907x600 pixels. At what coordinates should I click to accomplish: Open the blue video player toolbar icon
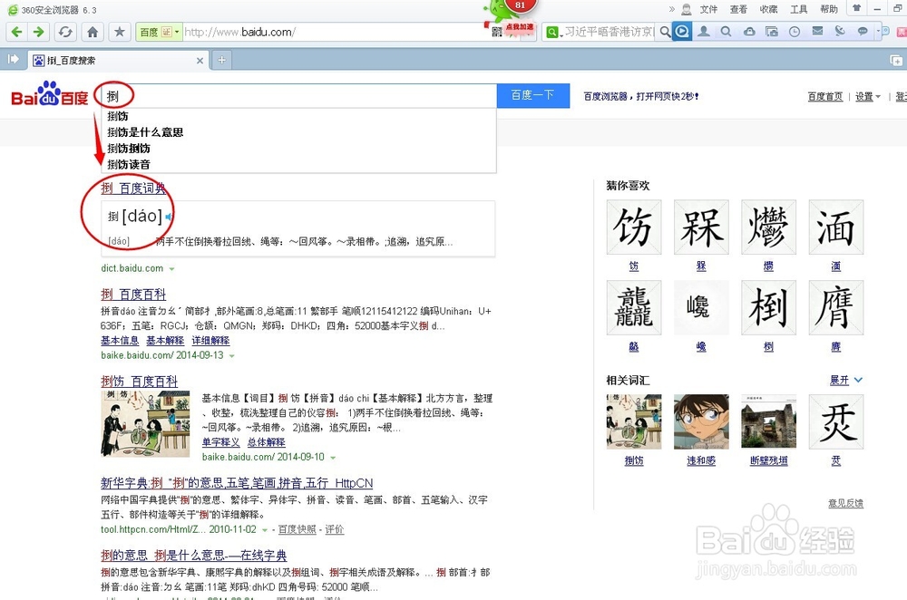pyautogui.click(x=683, y=32)
